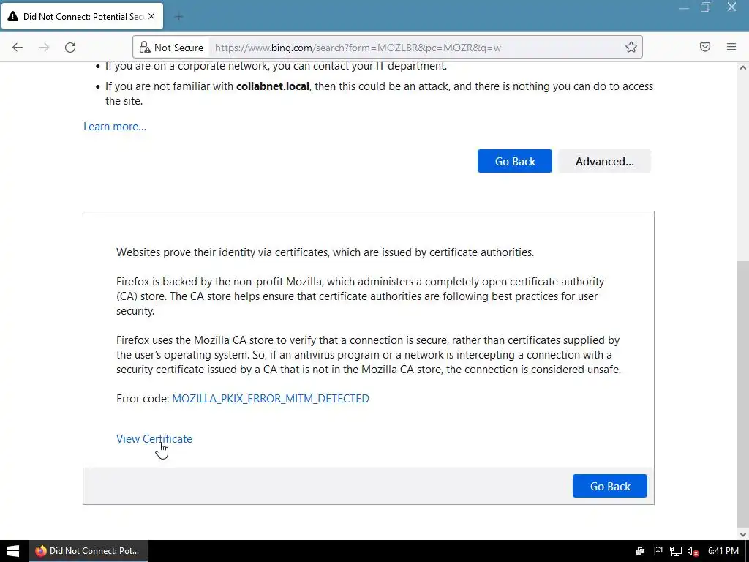Close the Did Not Connect tab

coord(151,16)
